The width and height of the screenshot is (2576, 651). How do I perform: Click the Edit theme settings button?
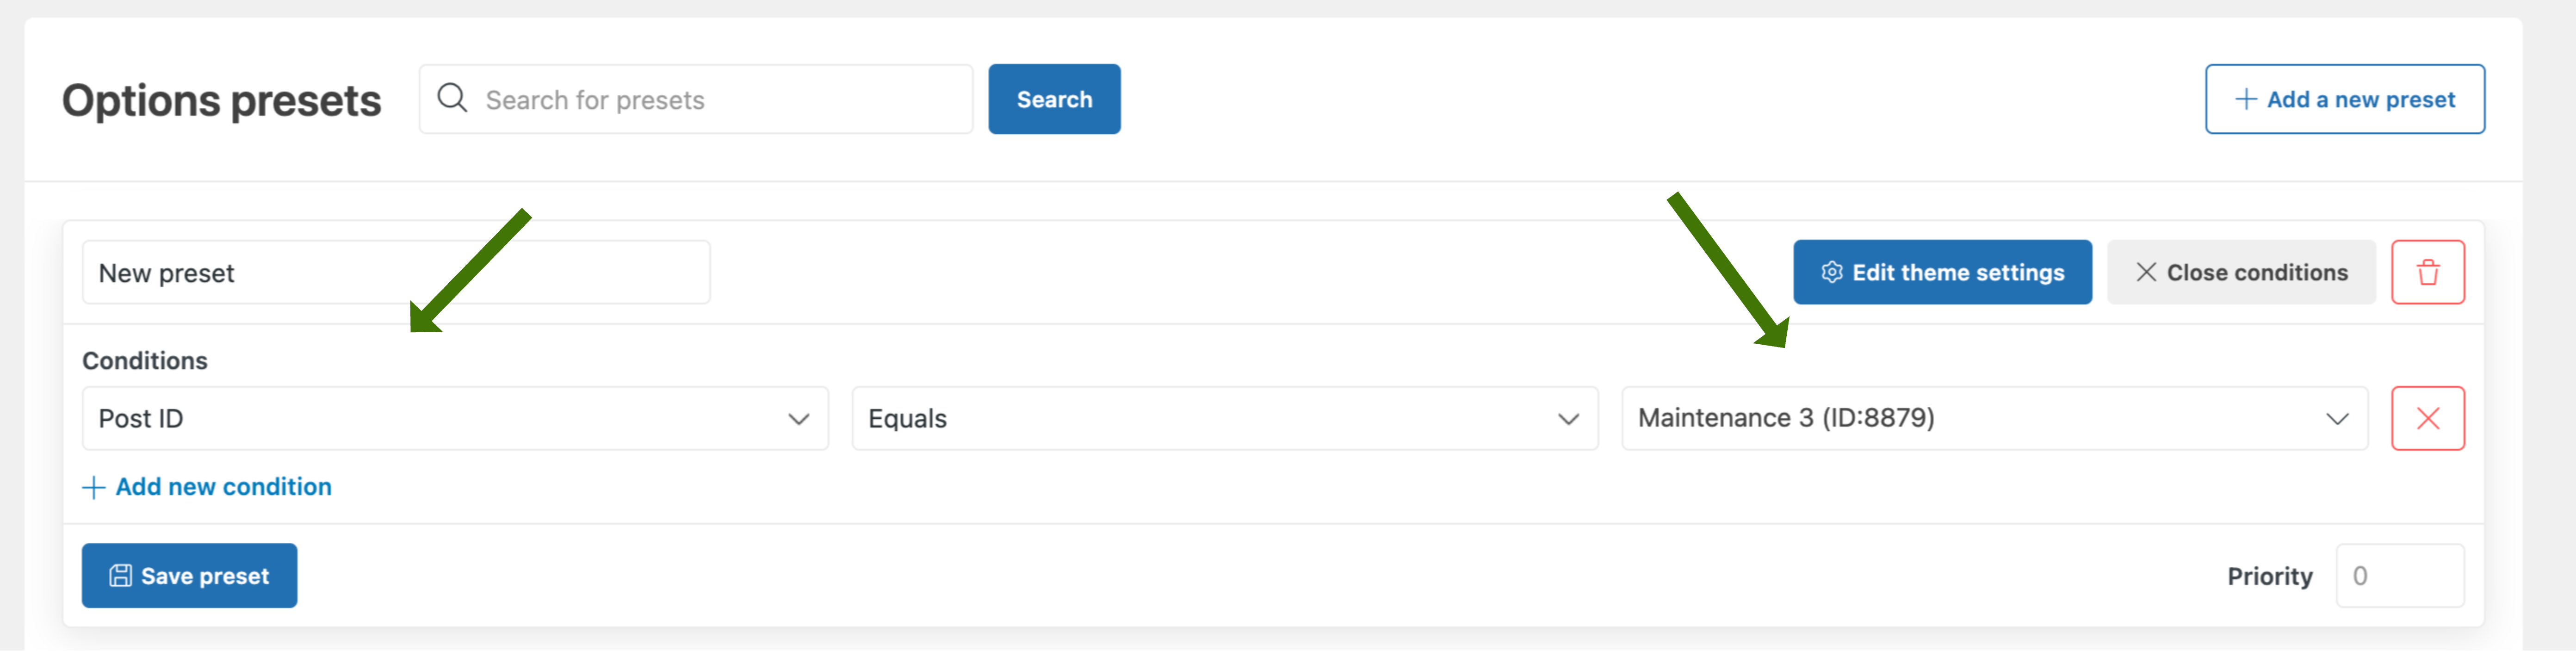pyautogui.click(x=1942, y=272)
